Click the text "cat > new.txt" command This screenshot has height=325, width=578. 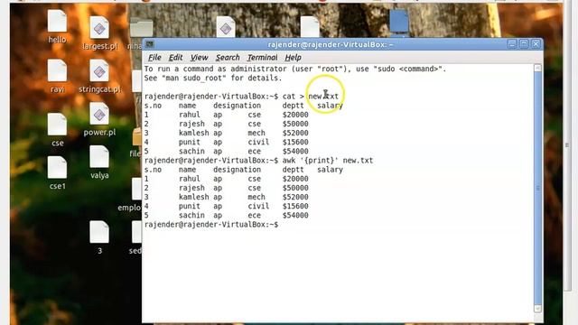(311, 97)
